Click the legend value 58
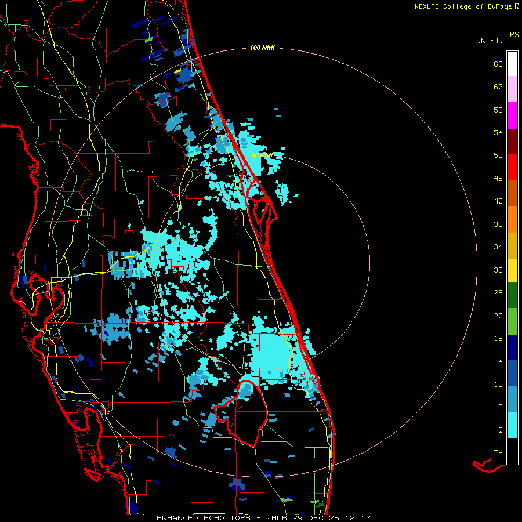 click(498, 110)
